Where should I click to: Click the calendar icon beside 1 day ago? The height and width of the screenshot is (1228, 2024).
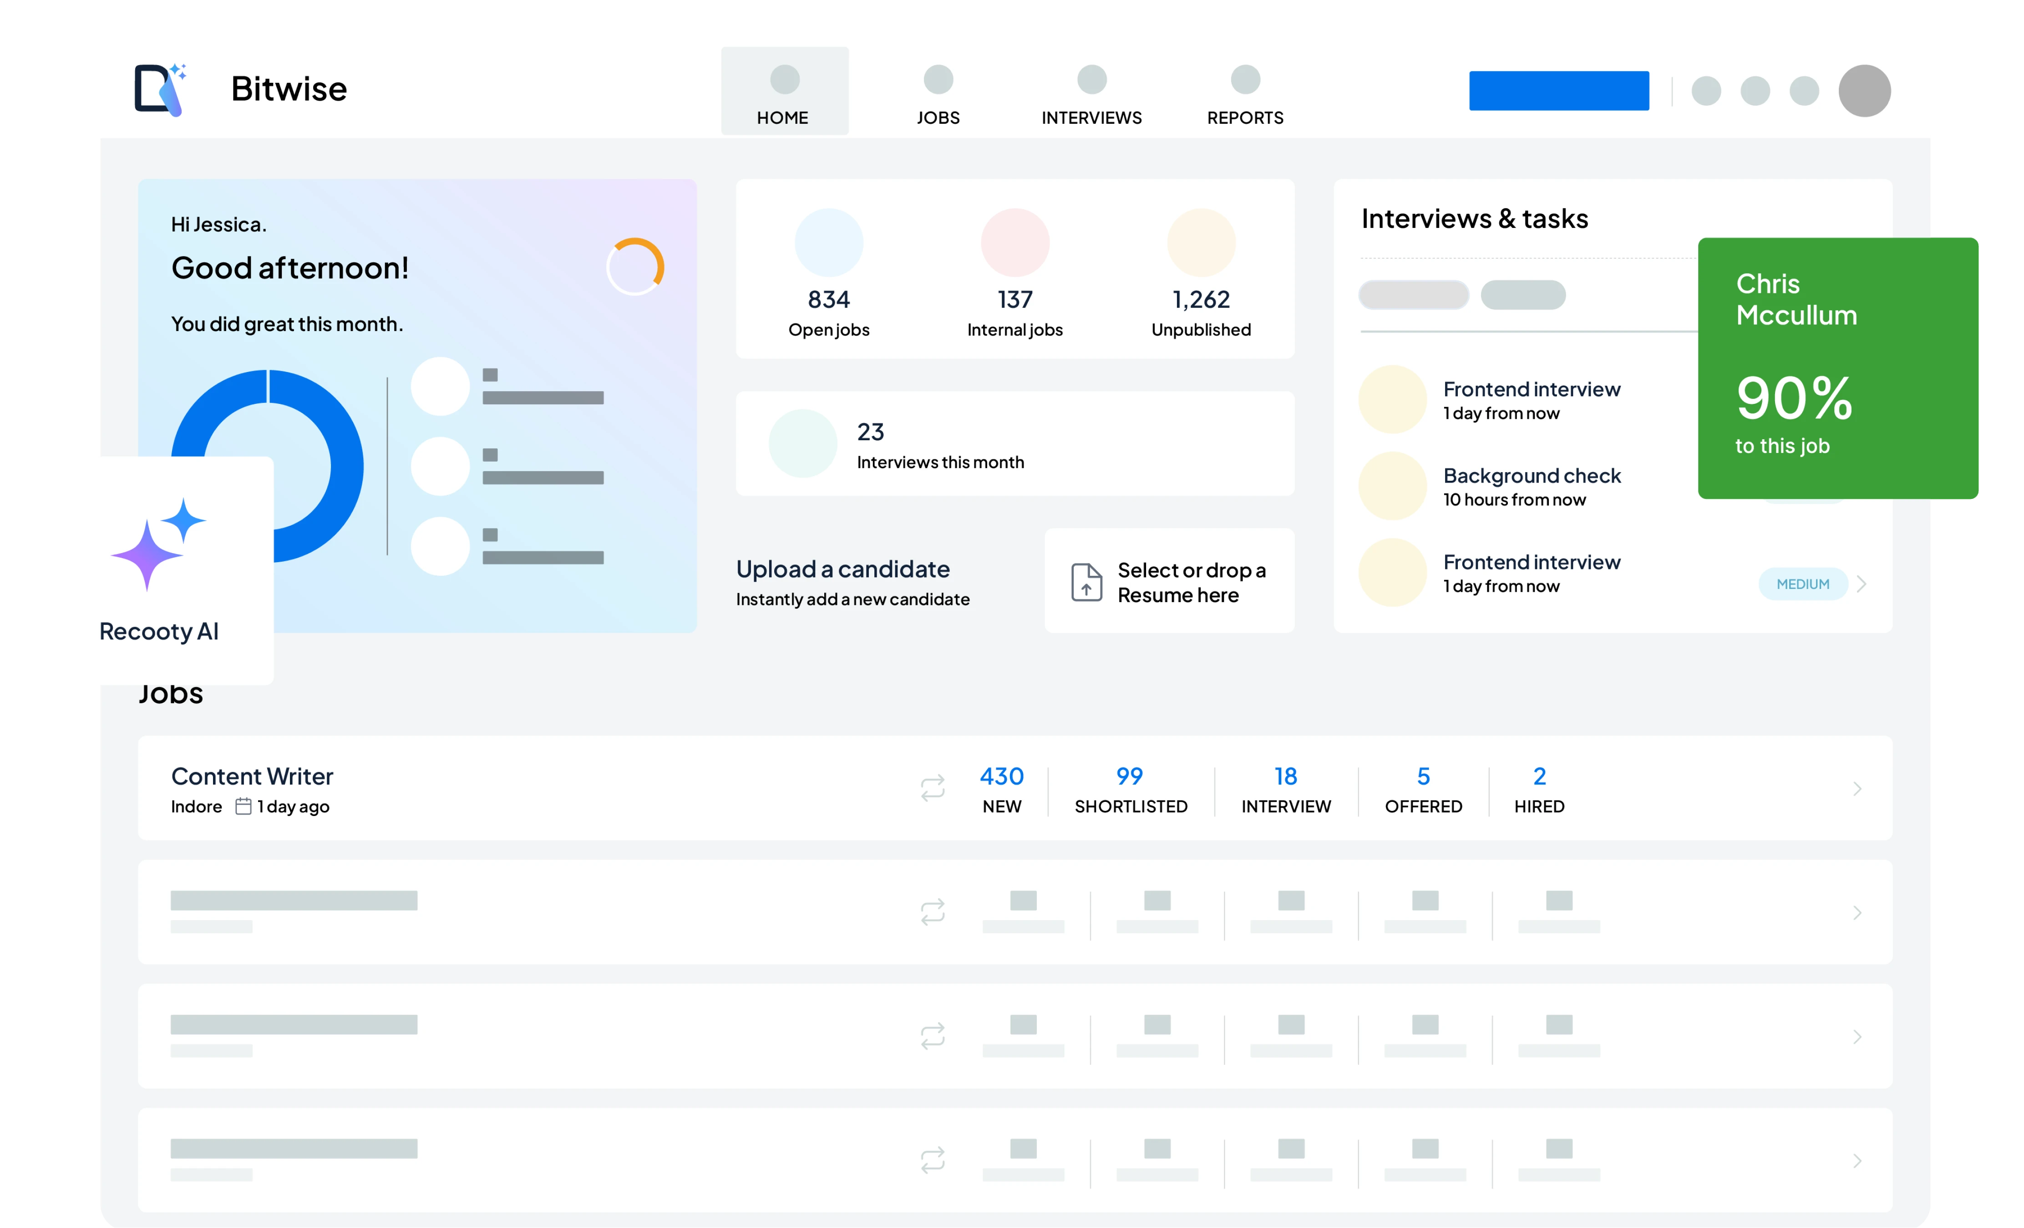pyautogui.click(x=243, y=806)
